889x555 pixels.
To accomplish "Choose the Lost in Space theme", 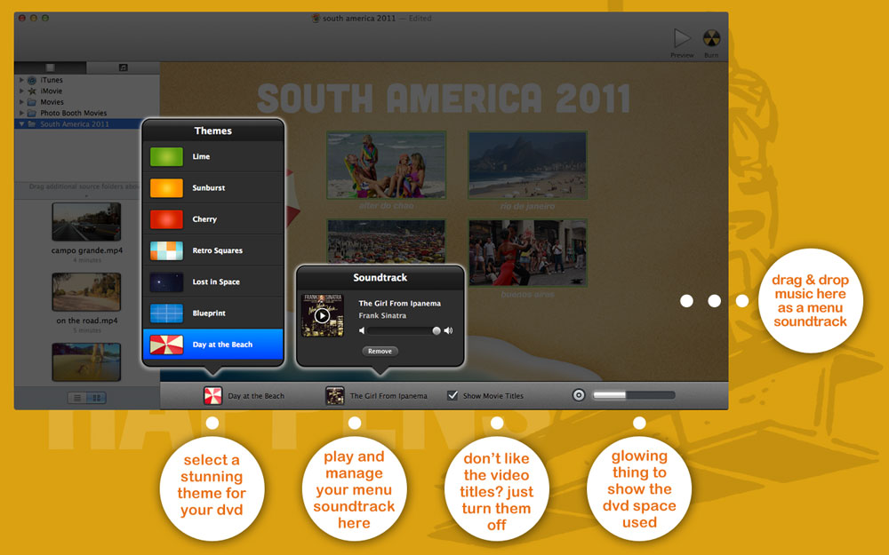I will [x=213, y=281].
